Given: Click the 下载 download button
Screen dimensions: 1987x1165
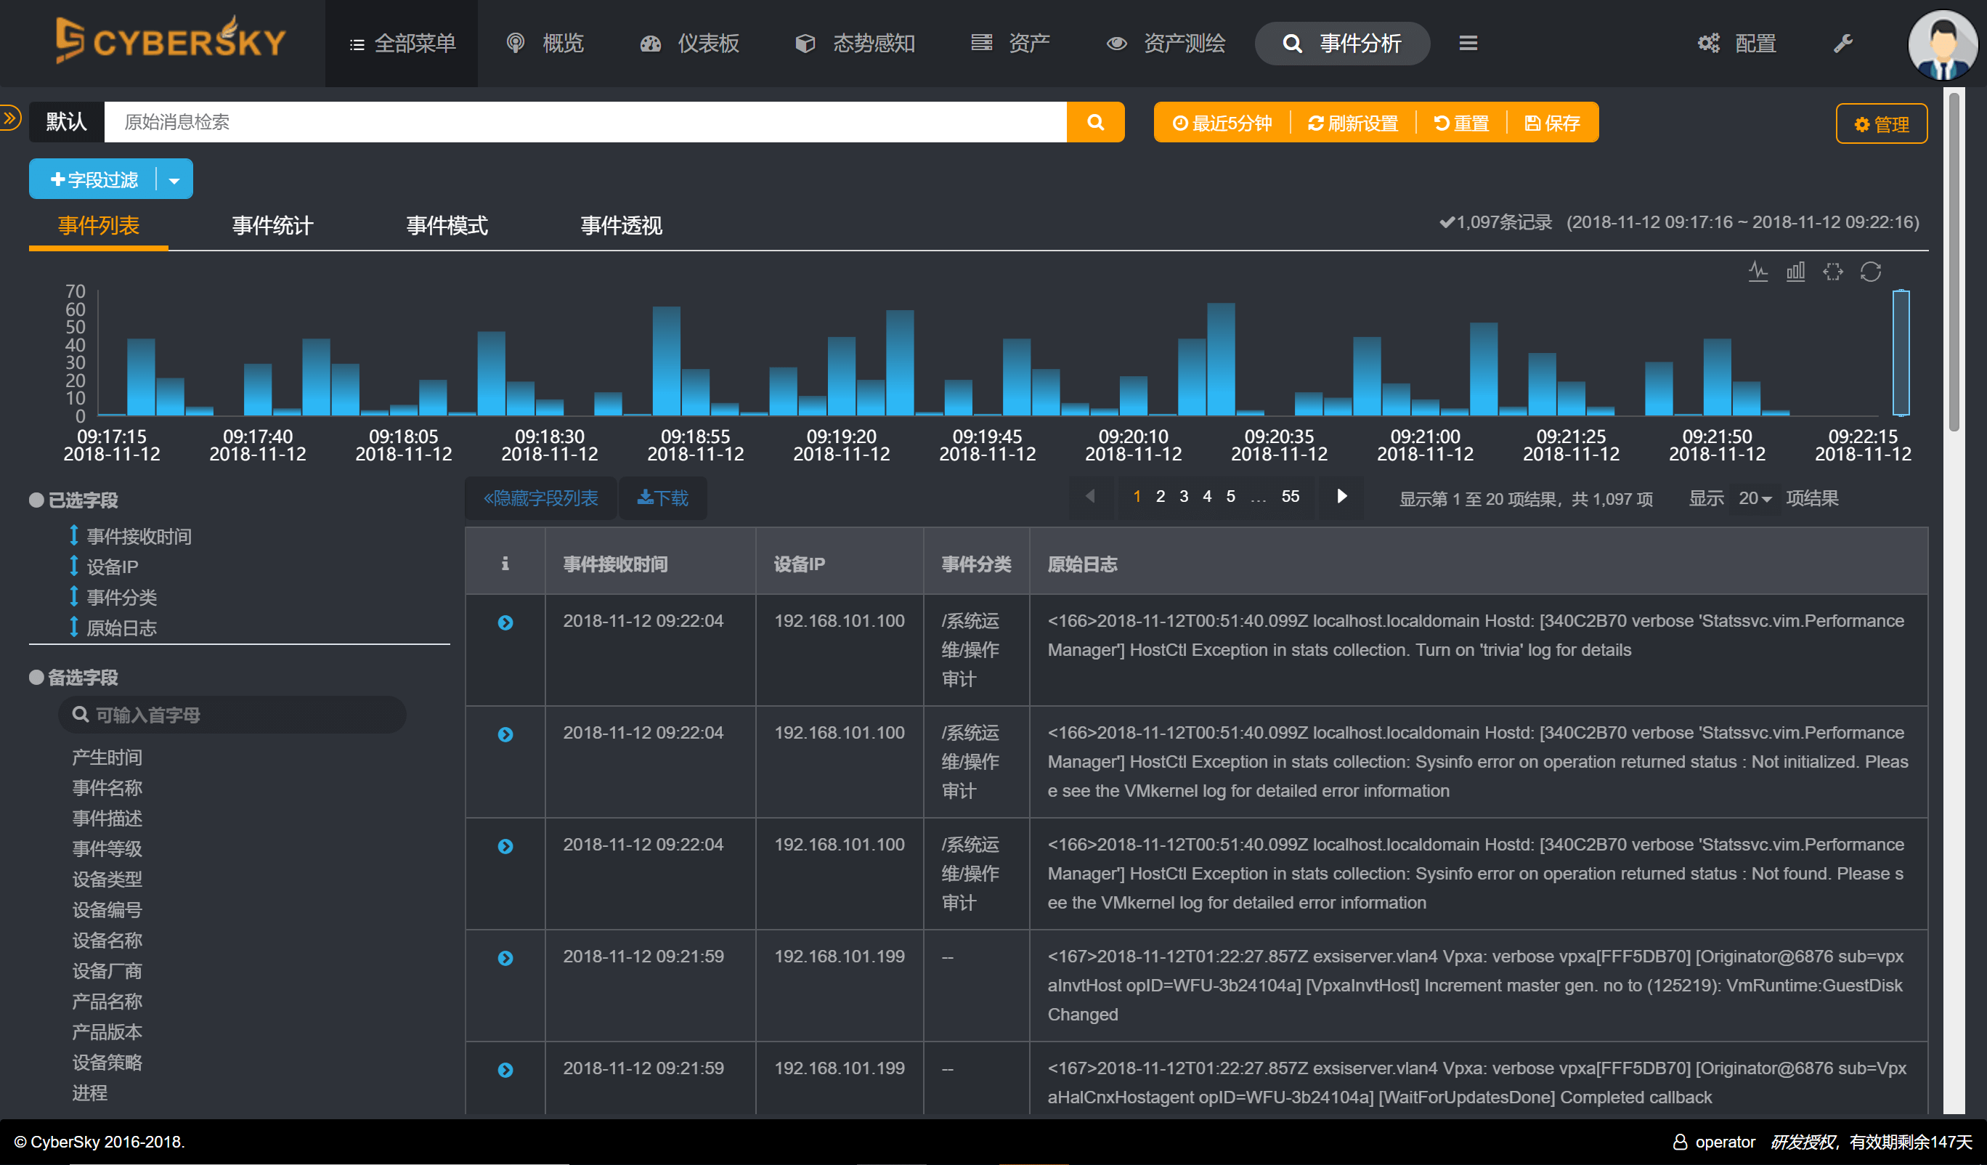Looking at the screenshot, I should click(x=662, y=498).
